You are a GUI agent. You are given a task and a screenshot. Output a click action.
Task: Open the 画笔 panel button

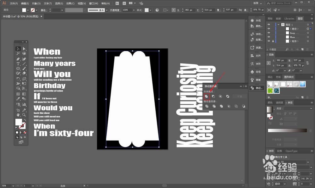tap(256, 80)
